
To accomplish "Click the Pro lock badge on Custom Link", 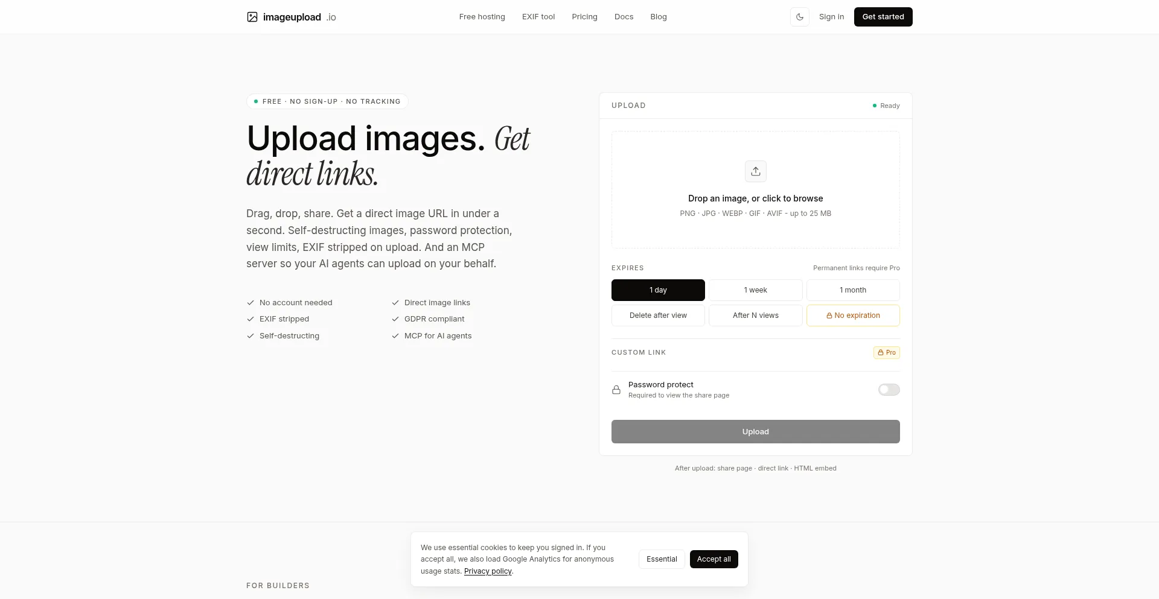I will point(887,352).
